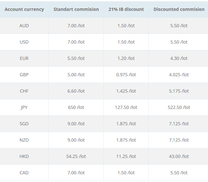Select the SGD currency cell

pyautogui.click(x=24, y=124)
